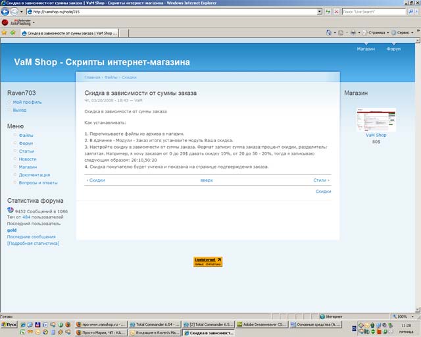
Task: Click the browser Back arrow button
Action: 5,12
